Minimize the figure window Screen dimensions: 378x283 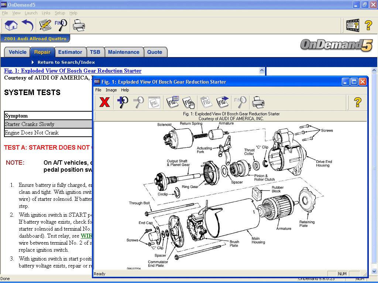(x=346, y=82)
